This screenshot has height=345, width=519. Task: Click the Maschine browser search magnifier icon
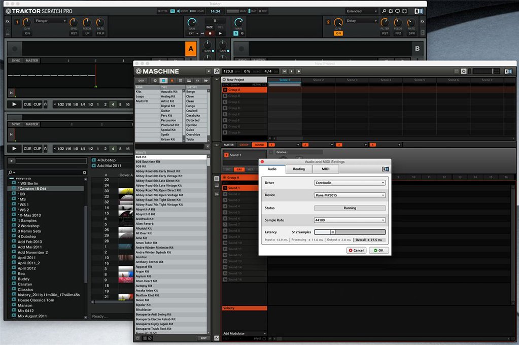coord(217,72)
